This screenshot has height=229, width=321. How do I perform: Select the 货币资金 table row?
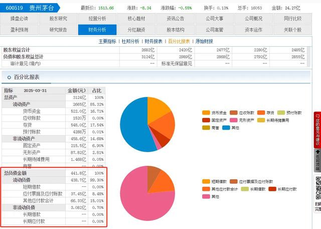coord(54,111)
